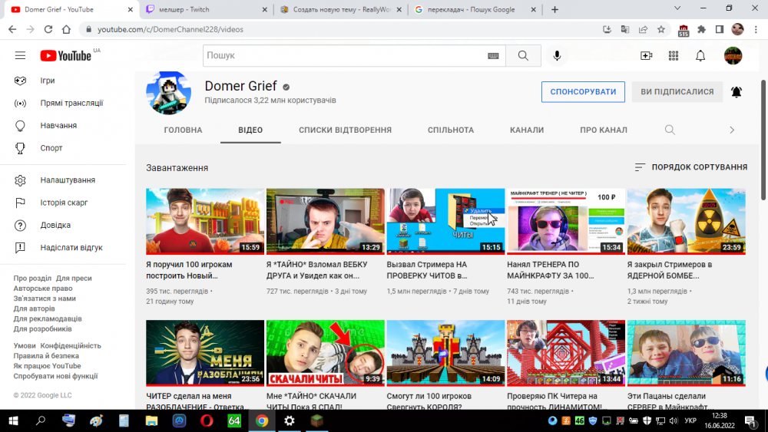Bookmark this page with the star icon
768x432 pixels.
661,29
